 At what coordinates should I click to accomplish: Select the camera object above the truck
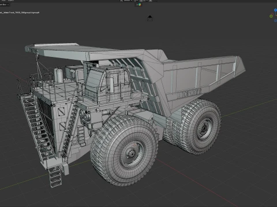[150, 18]
